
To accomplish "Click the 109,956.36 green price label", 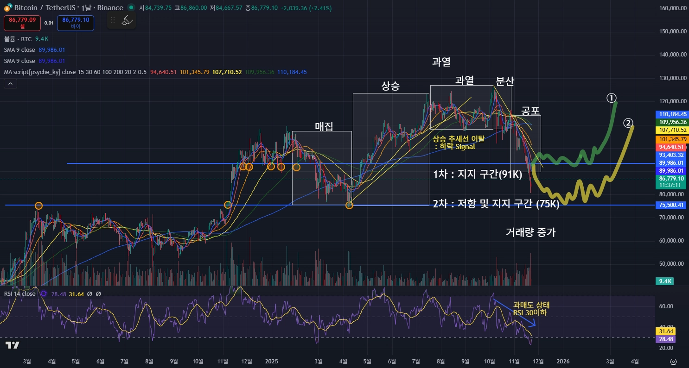I will 671,122.
